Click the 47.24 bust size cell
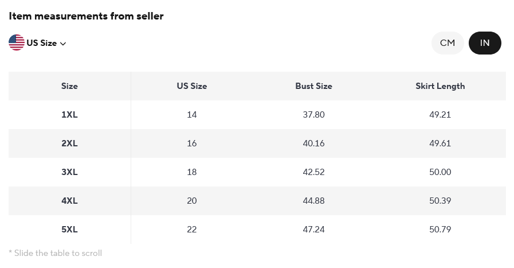514x268 pixels. pyautogui.click(x=313, y=230)
